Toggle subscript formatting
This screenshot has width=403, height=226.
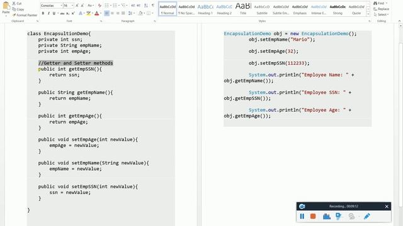(67, 13)
